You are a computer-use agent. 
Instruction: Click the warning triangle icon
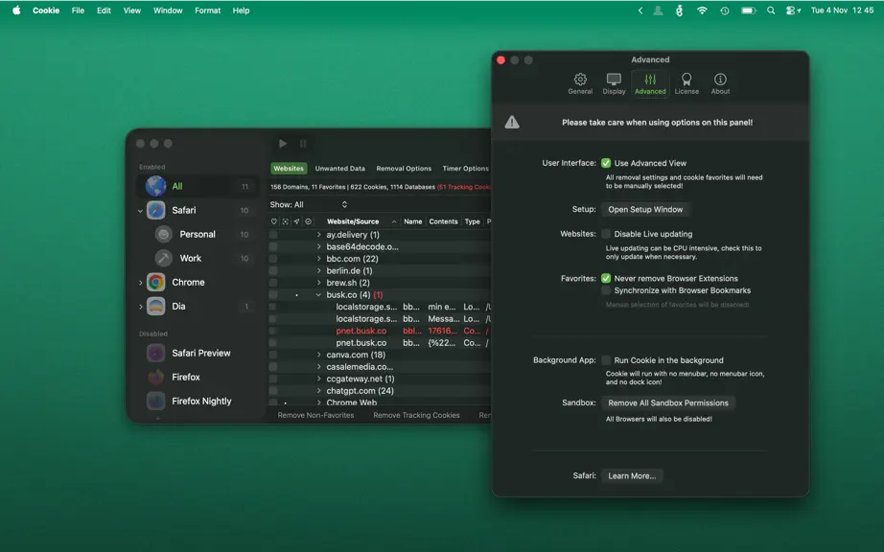point(512,123)
